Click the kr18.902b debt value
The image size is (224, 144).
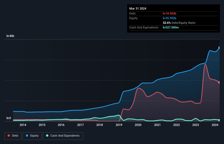point(170,13)
